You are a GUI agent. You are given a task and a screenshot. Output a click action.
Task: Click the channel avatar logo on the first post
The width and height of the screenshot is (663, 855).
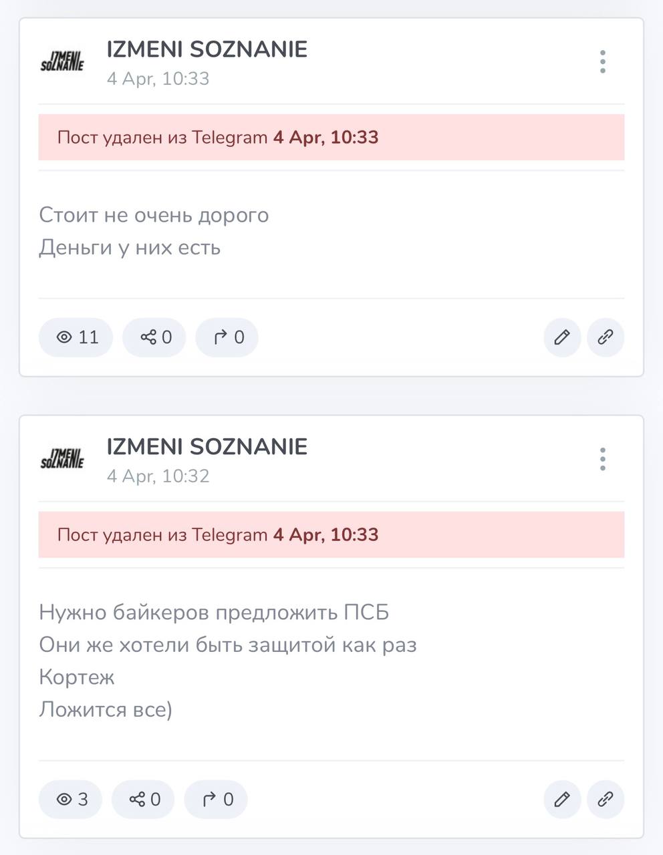click(x=62, y=61)
